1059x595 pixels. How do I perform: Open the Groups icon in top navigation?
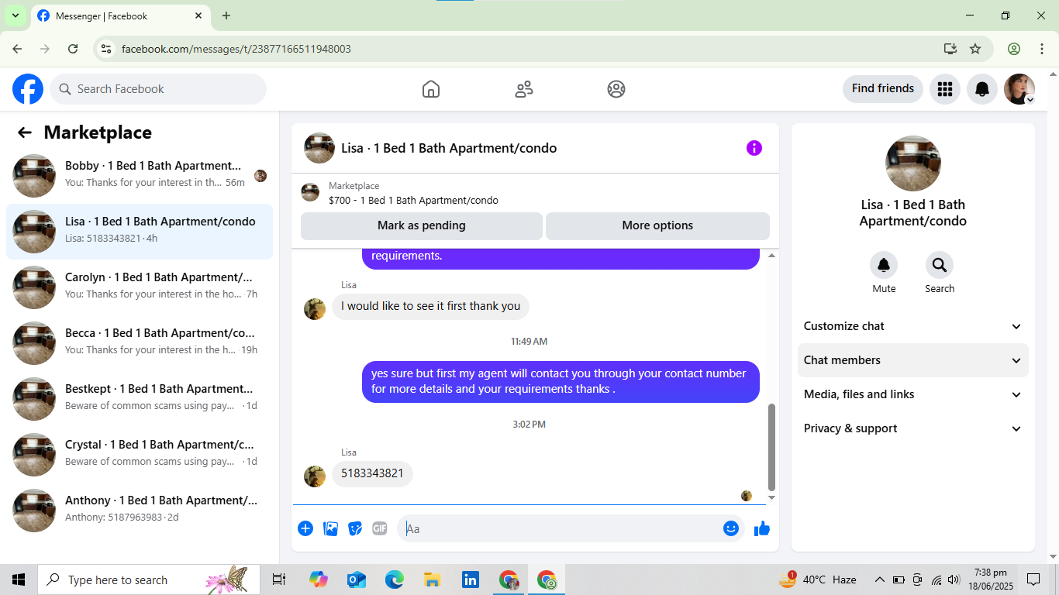click(616, 89)
